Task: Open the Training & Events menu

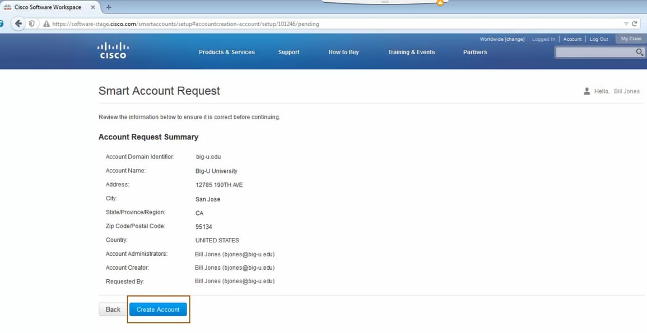Action: click(x=411, y=51)
